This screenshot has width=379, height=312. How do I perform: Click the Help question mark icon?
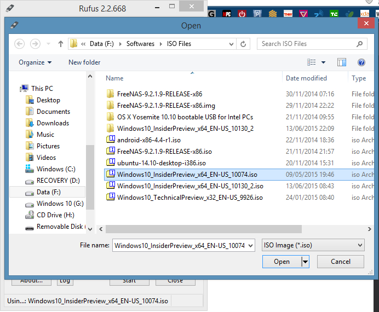click(361, 62)
